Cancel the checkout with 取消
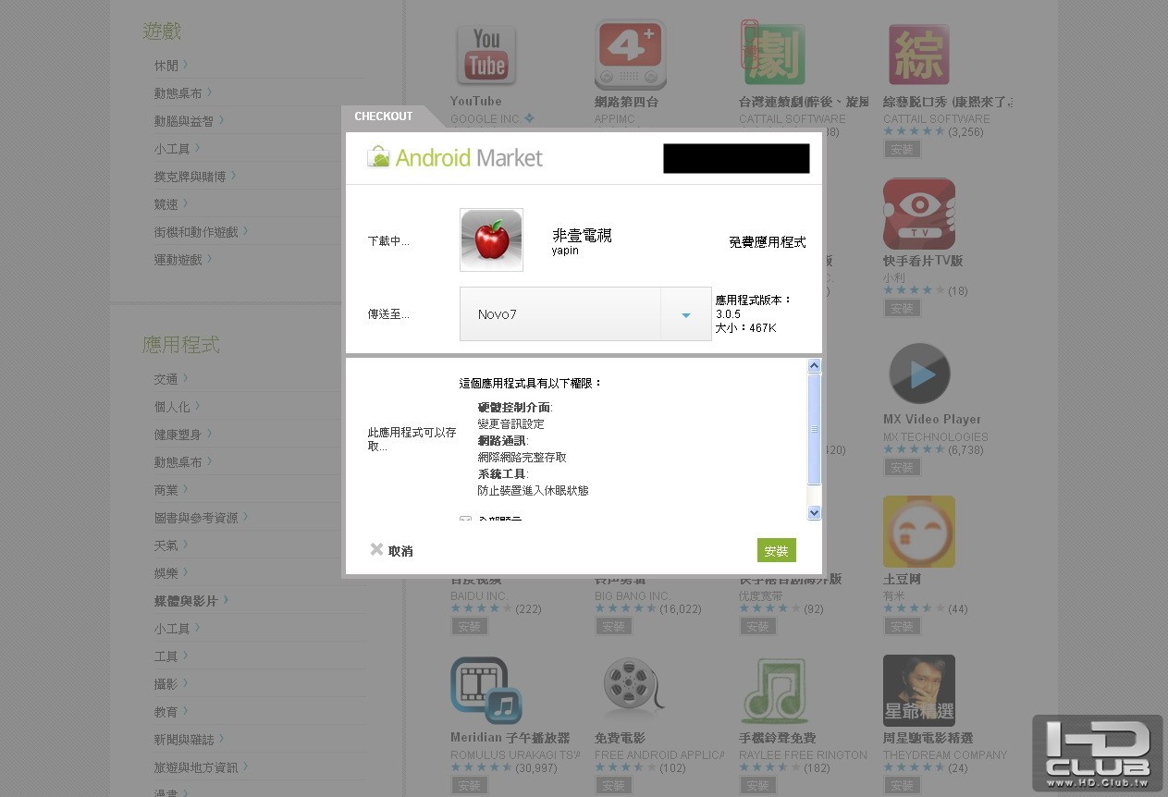The height and width of the screenshot is (797, 1168). (391, 550)
